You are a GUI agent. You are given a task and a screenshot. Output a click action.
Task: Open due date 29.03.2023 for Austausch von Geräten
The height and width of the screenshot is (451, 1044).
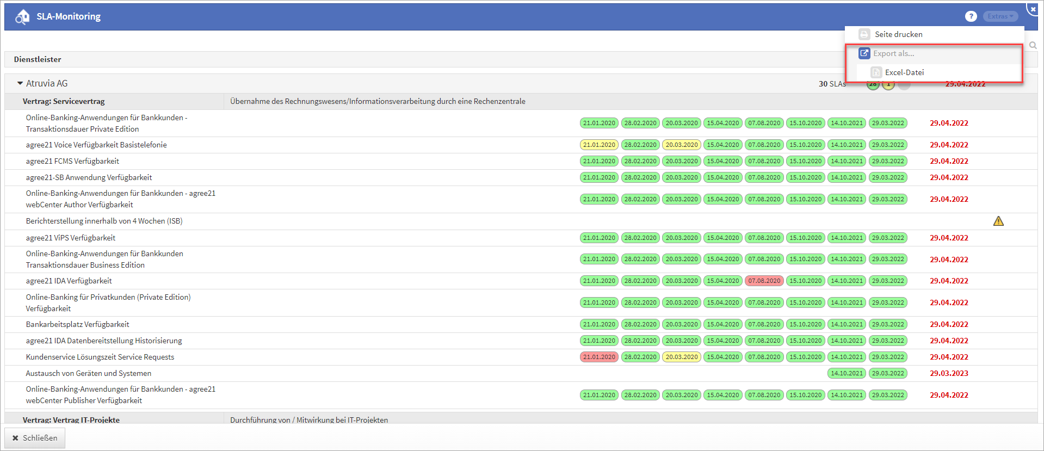pyautogui.click(x=948, y=373)
